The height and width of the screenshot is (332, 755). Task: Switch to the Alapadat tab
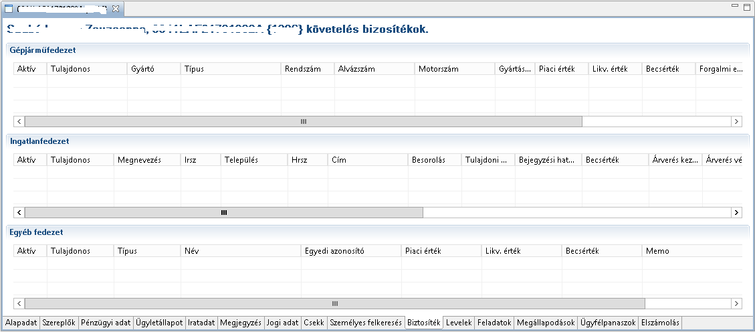[21, 323]
